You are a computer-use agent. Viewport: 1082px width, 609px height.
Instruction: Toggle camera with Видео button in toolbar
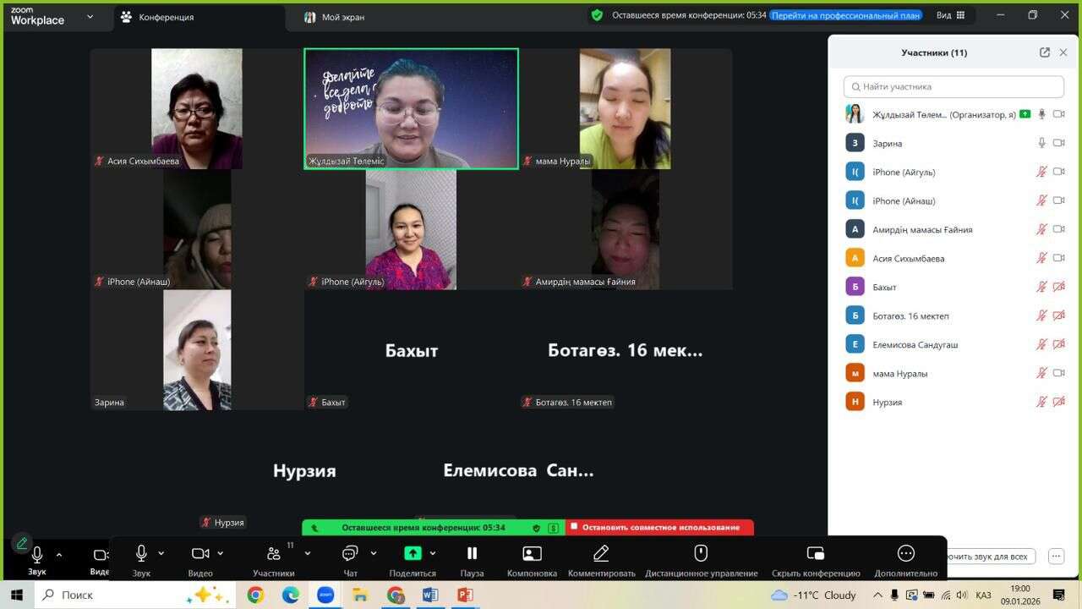click(x=200, y=554)
